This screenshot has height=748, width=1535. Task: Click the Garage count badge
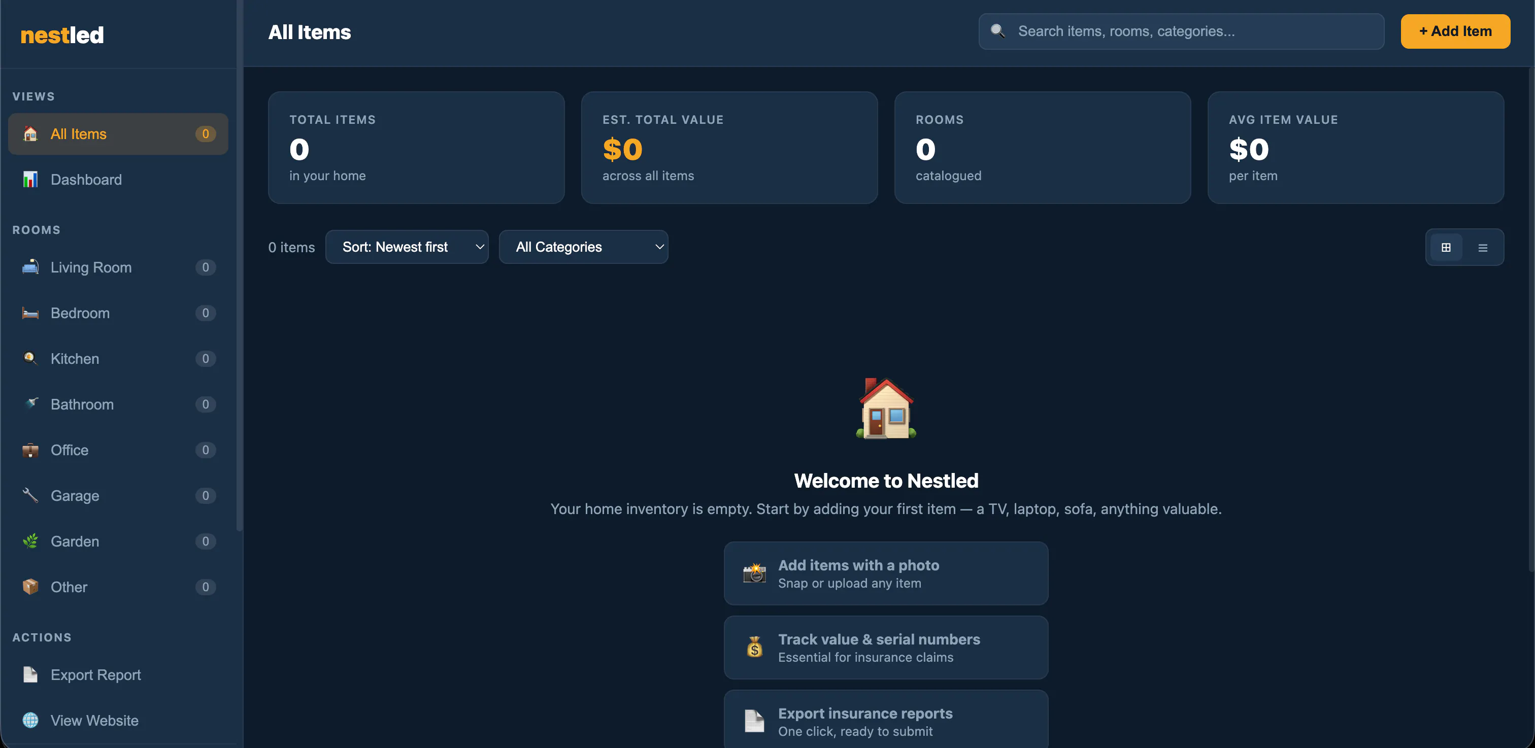pyautogui.click(x=206, y=495)
